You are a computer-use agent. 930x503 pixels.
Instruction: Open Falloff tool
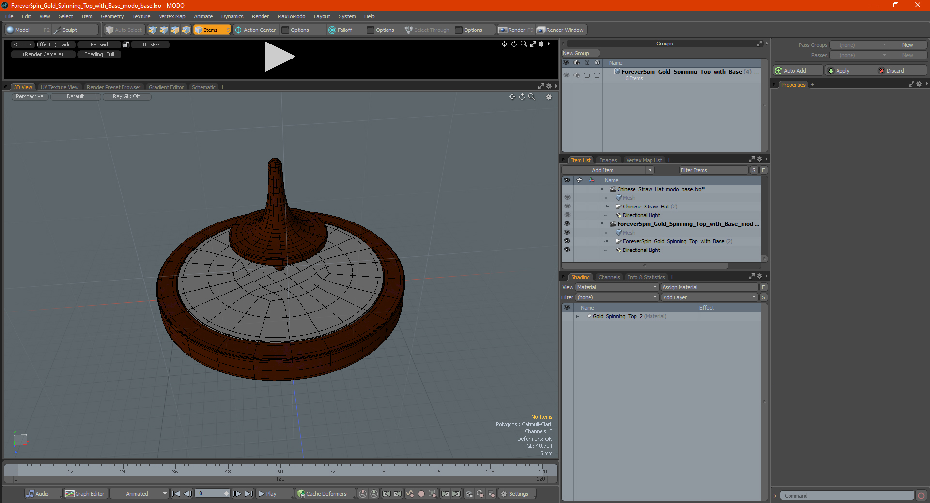point(341,30)
